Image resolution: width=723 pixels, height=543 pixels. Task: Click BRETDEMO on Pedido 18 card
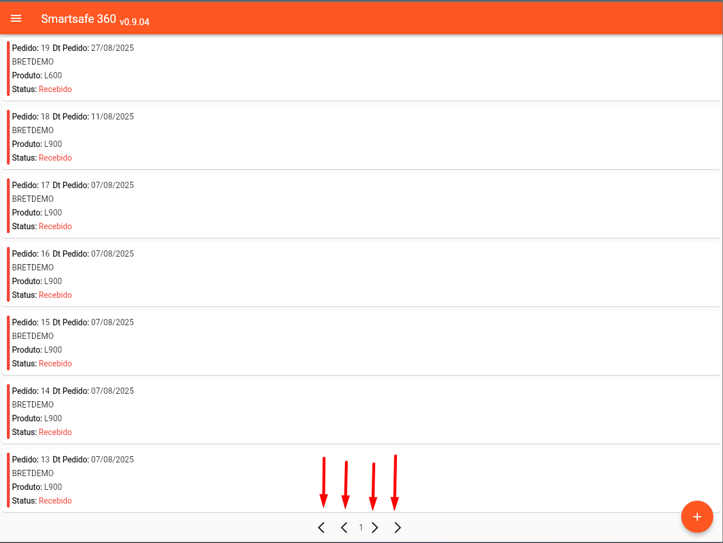(33, 130)
